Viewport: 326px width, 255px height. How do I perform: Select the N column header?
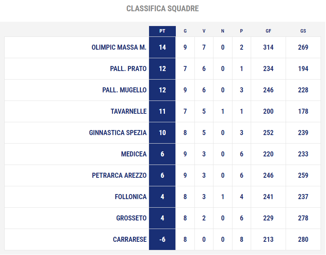[222, 31]
